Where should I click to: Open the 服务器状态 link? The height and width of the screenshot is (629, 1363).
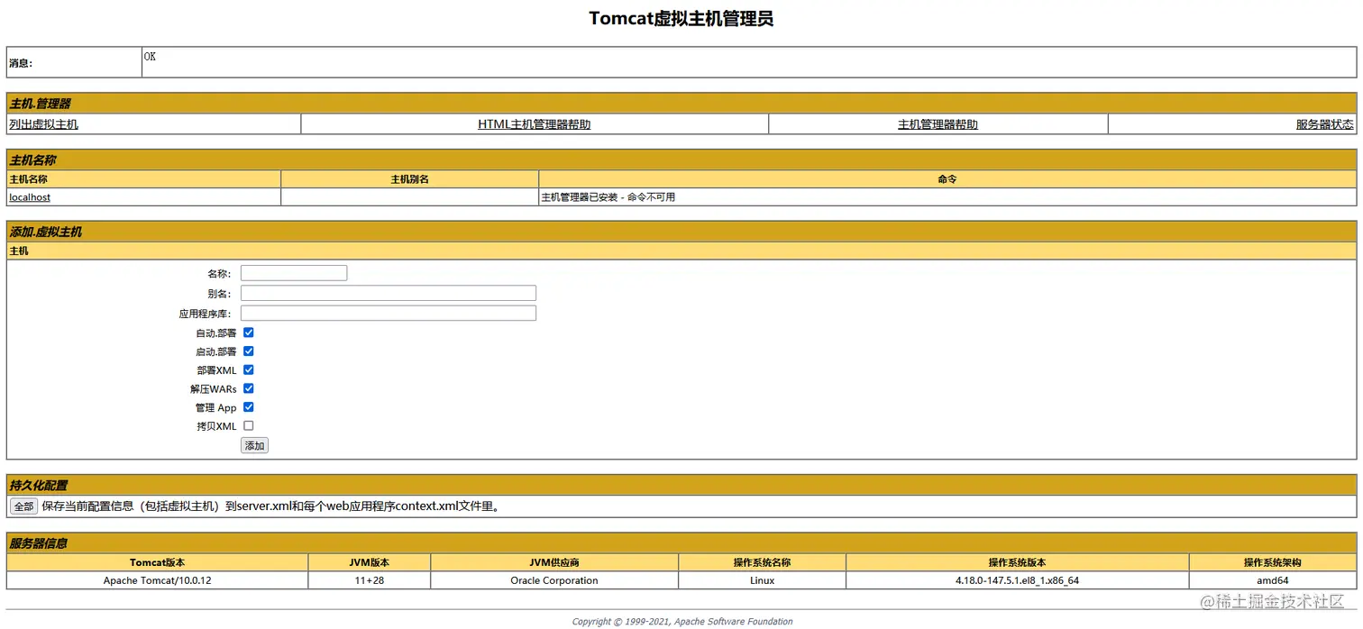tap(1324, 124)
